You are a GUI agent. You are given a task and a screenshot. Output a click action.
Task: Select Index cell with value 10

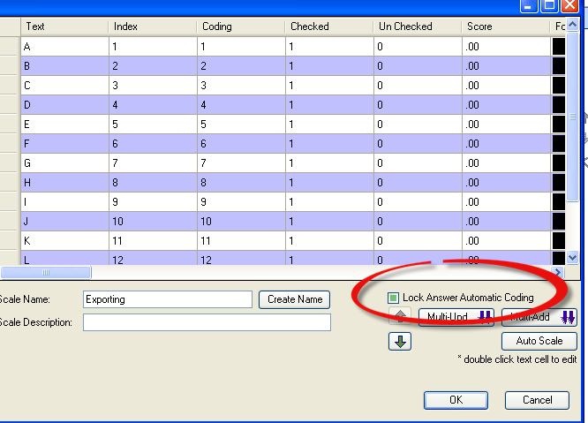pos(153,222)
